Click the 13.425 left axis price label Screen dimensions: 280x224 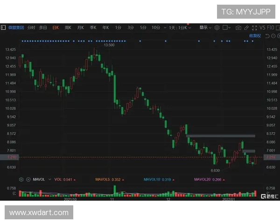point(11,49)
